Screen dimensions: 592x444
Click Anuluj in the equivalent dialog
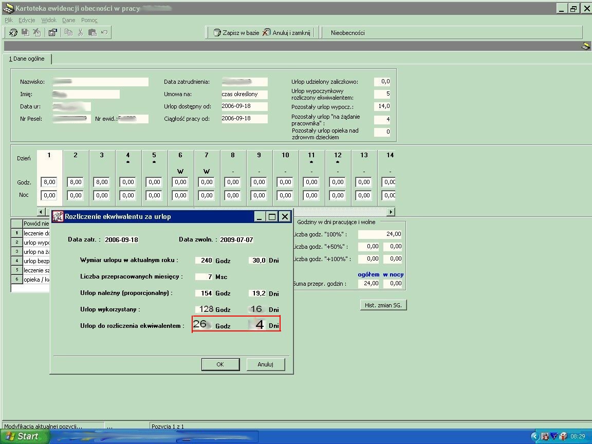tap(265, 364)
